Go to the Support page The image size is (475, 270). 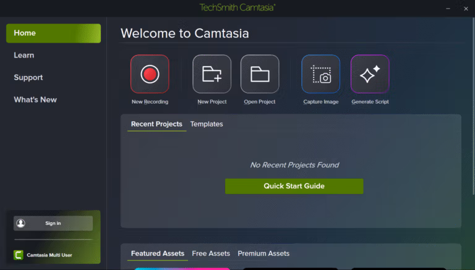(x=28, y=77)
